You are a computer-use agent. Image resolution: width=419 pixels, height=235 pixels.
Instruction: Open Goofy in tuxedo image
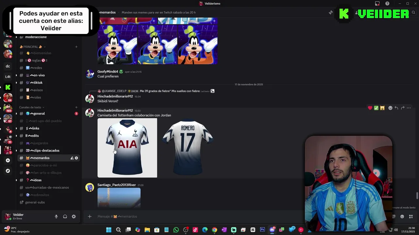pos(117,44)
